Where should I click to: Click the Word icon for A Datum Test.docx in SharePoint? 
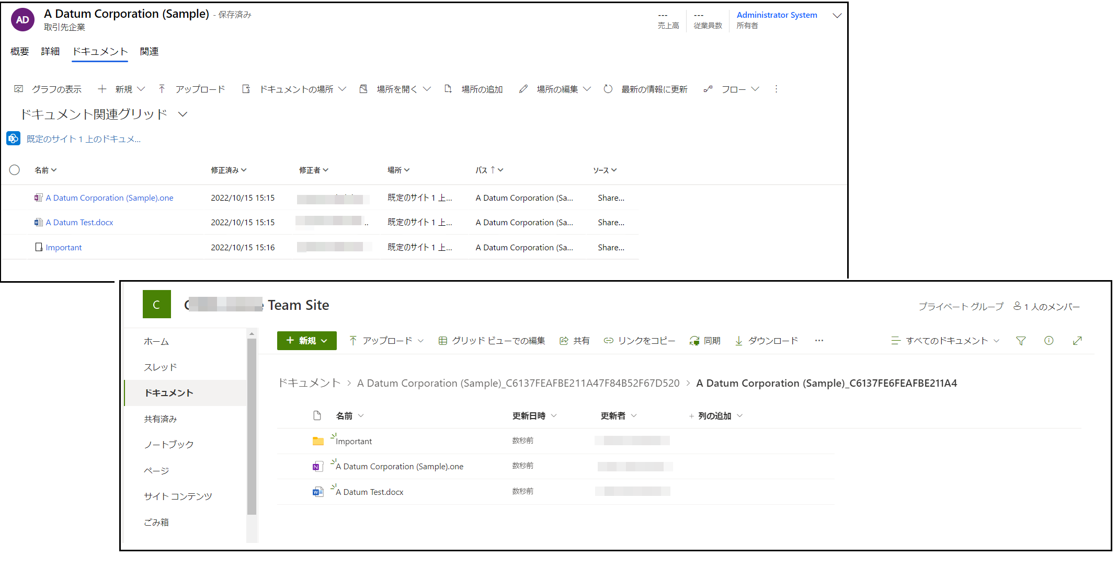tap(318, 492)
